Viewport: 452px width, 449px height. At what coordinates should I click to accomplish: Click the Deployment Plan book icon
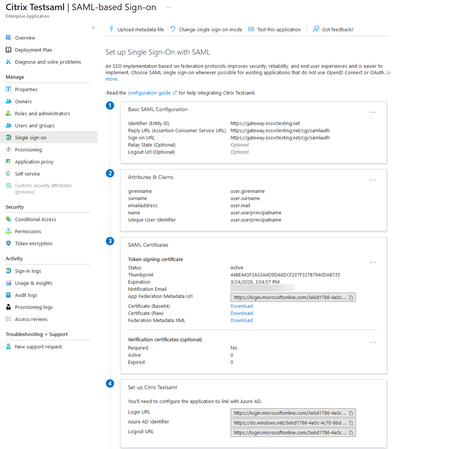[8, 50]
